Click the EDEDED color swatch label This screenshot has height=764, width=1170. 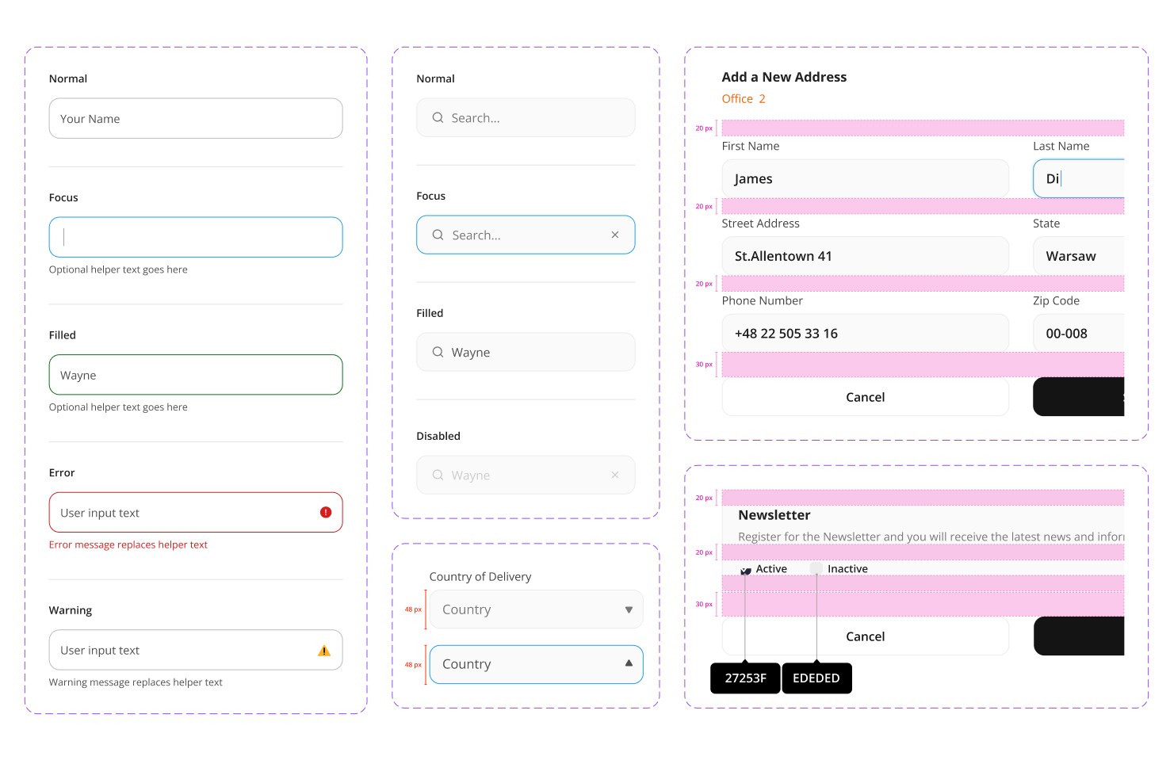tap(816, 678)
